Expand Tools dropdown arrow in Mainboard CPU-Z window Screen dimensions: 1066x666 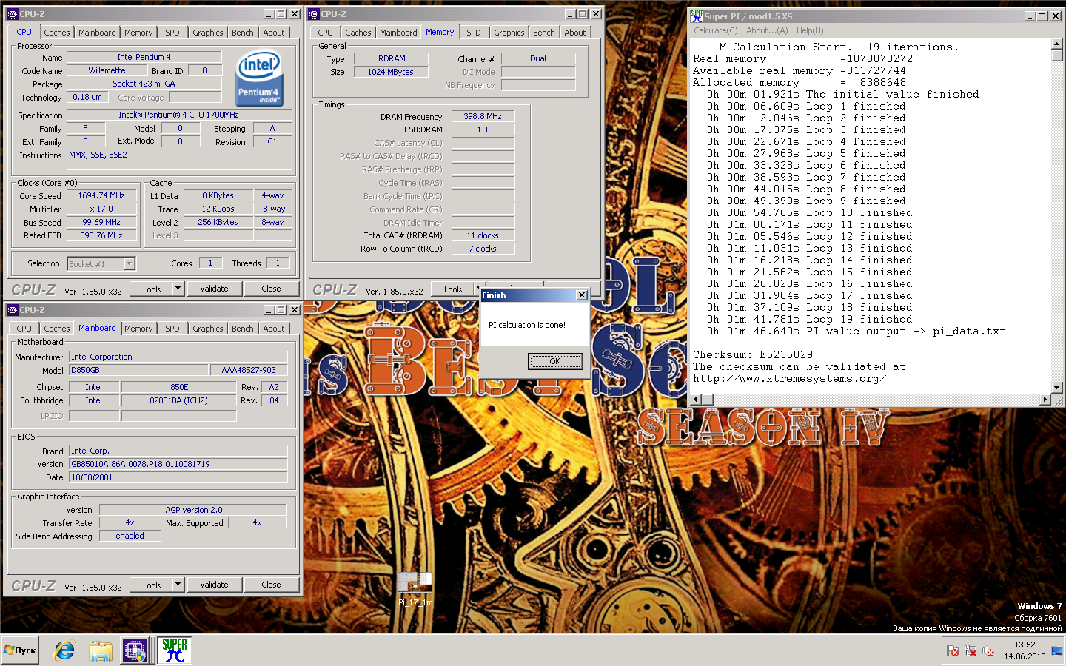pyautogui.click(x=178, y=585)
